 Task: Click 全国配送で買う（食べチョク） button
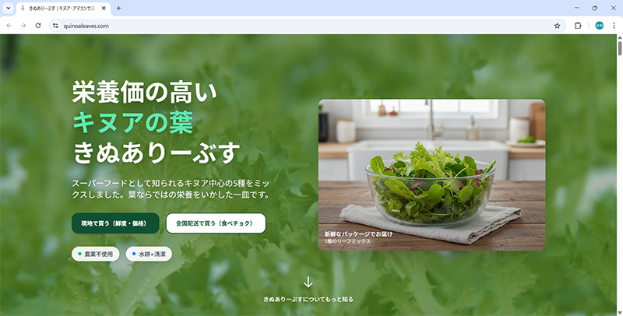tap(216, 223)
